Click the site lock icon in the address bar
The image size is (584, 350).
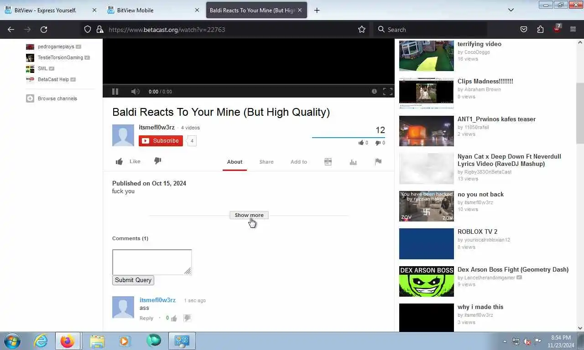(x=100, y=30)
